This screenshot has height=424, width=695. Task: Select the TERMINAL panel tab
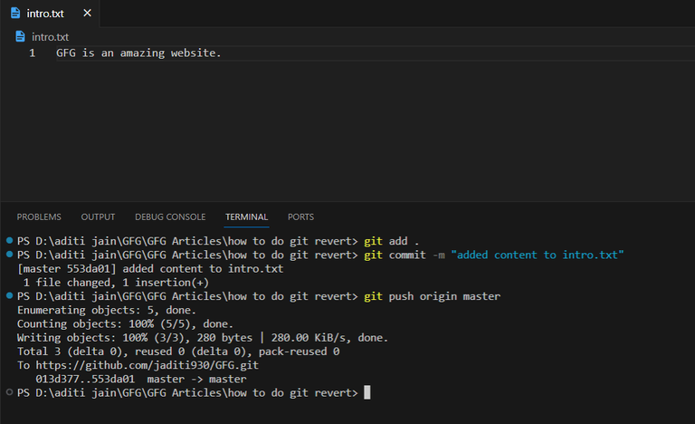click(246, 217)
